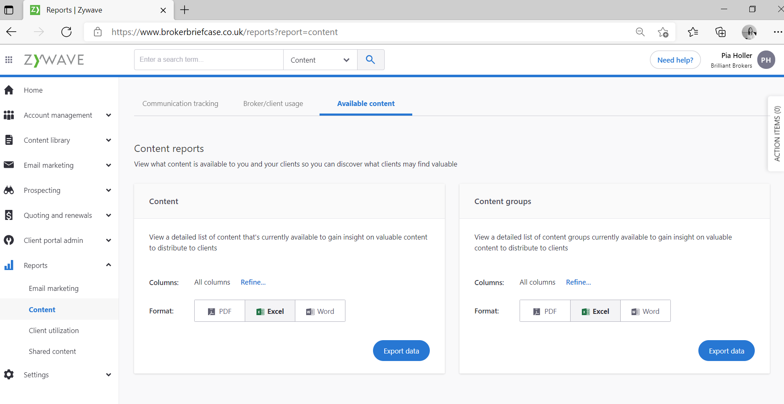This screenshot has width=784, height=404.
Task: Expand Quoting and renewals chevron
Action: [109, 215]
